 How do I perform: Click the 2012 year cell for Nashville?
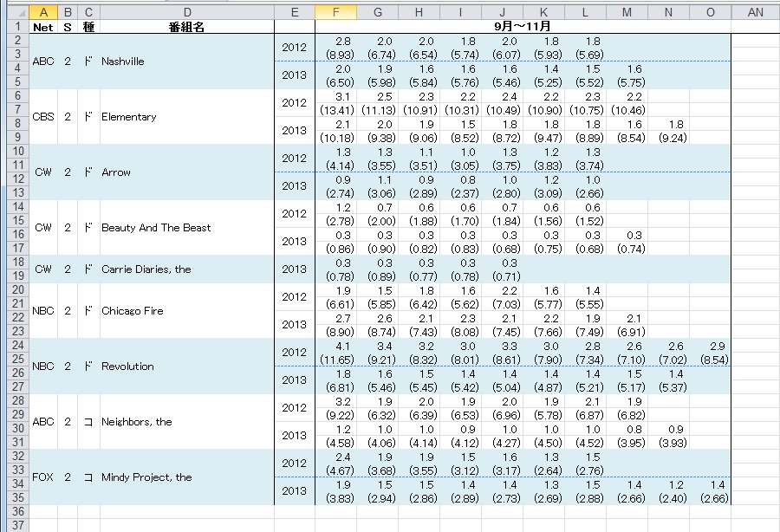pyautogui.click(x=295, y=48)
